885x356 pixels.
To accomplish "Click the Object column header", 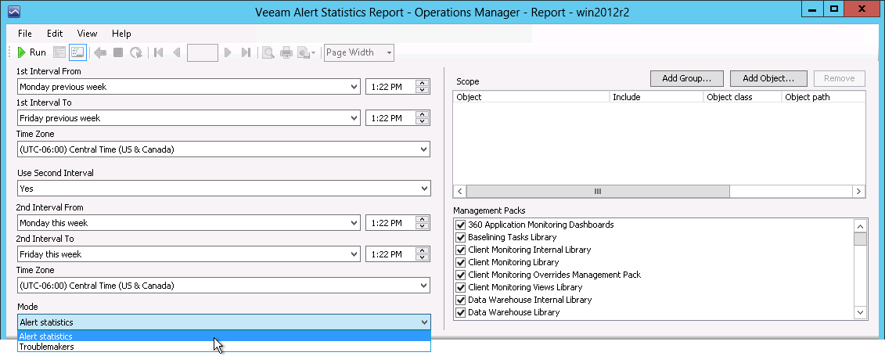I will [531, 97].
